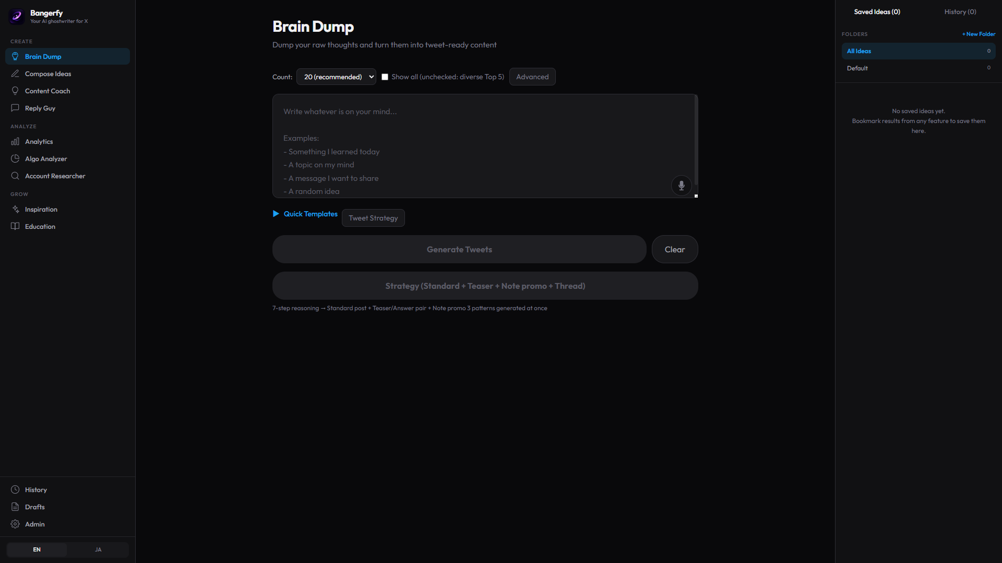
Task: Open the Saved Ideas tab
Action: (877, 11)
